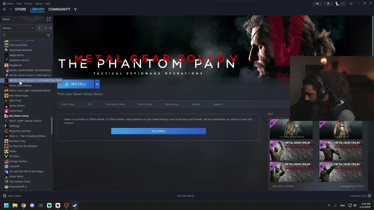The width and height of the screenshot is (374, 210).
Task: Open the announcements megaphone icon
Action: [x=317, y=3]
